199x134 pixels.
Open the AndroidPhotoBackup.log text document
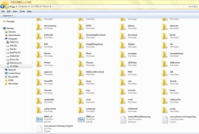click(x=123, y=119)
